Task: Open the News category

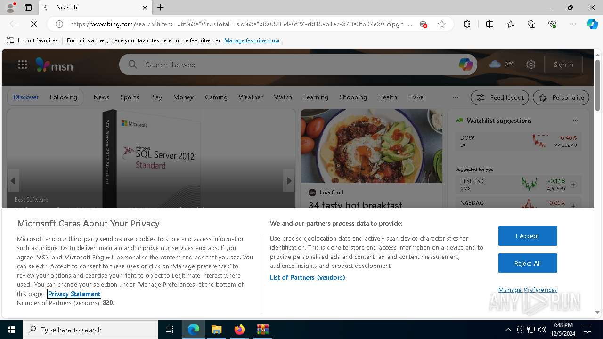Action: coord(101,97)
